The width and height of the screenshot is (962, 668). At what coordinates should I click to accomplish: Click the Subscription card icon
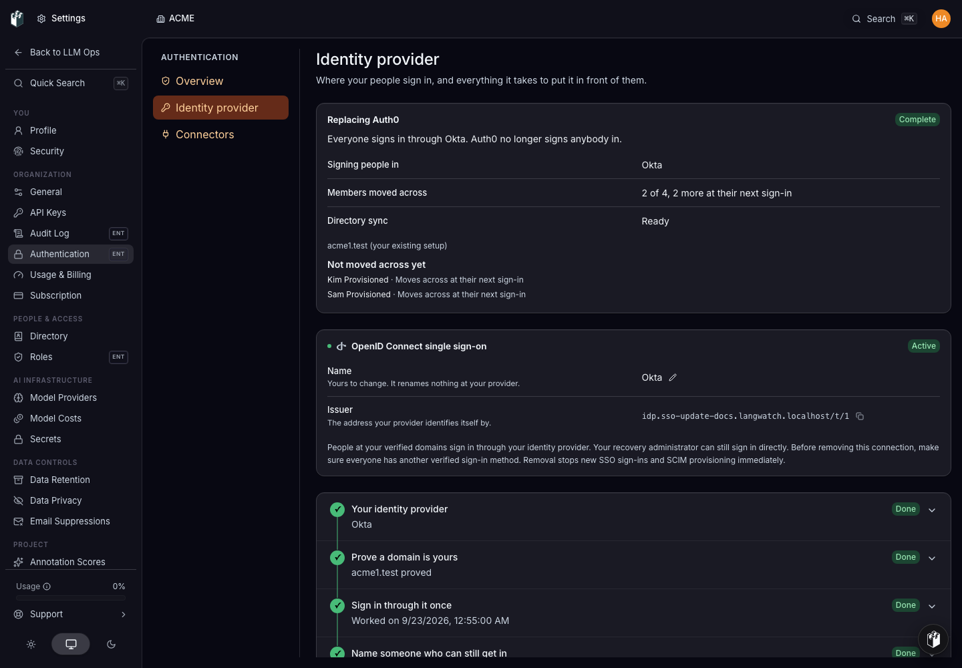click(x=19, y=295)
